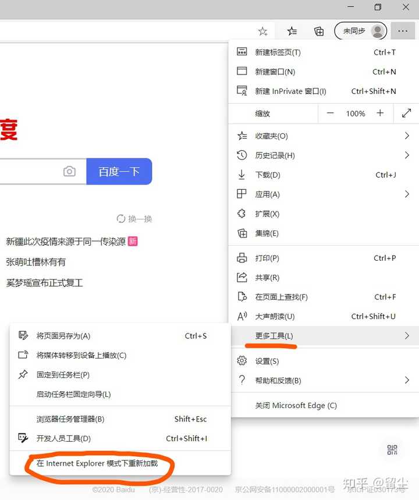Click the save icon beside 将页面另存为(A)

click(x=23, y=335)
